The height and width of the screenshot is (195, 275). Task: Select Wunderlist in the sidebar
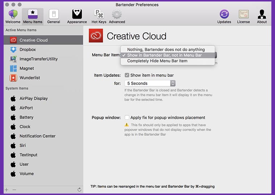click(30, 78)
